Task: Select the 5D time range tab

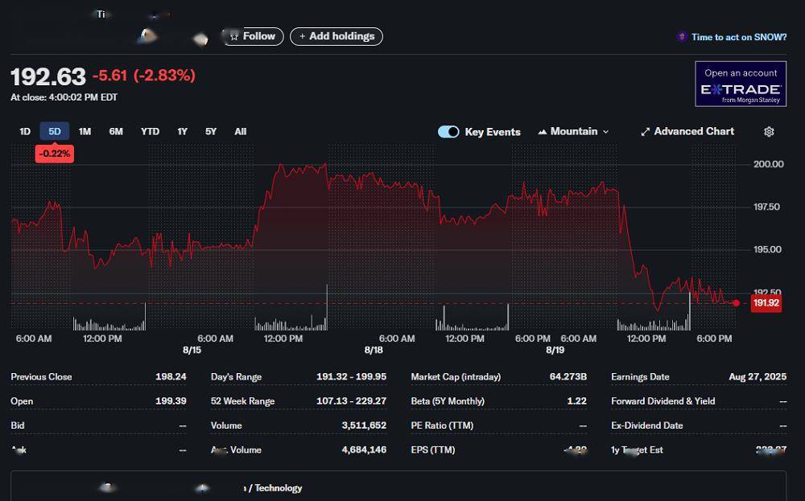Action: (x=55, y=132)
